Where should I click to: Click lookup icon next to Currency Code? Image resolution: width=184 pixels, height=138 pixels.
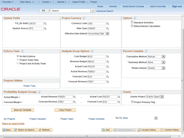point(108,24)
